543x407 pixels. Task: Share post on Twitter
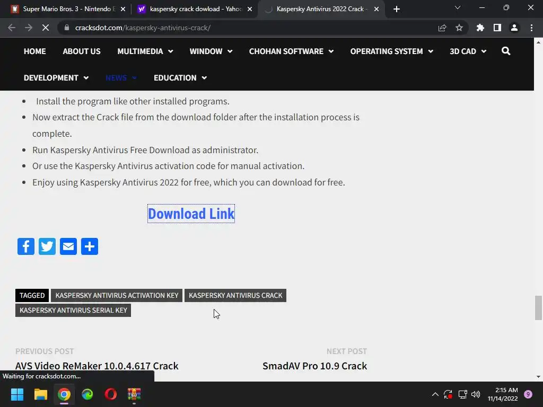coord(47,246)
